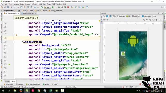The width and height of the screenshot is (166, 93).
Task: Open the API 25 version dropdown
Action: tap(128, 16)
